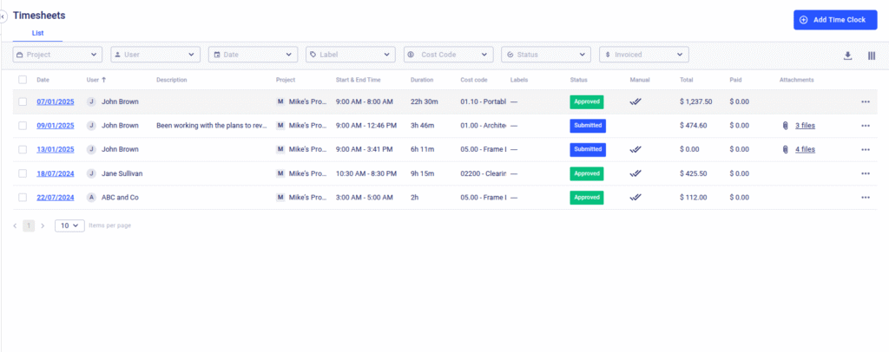Image resolution: width=889 pixels, height=352 pixels.
Task: Click the Submitted status badge for 09/01/2025
Action: pos(588,126)
